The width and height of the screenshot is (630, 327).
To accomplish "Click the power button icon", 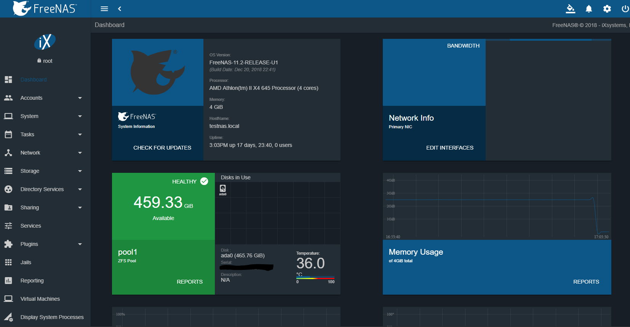I will tap(625, 8).
